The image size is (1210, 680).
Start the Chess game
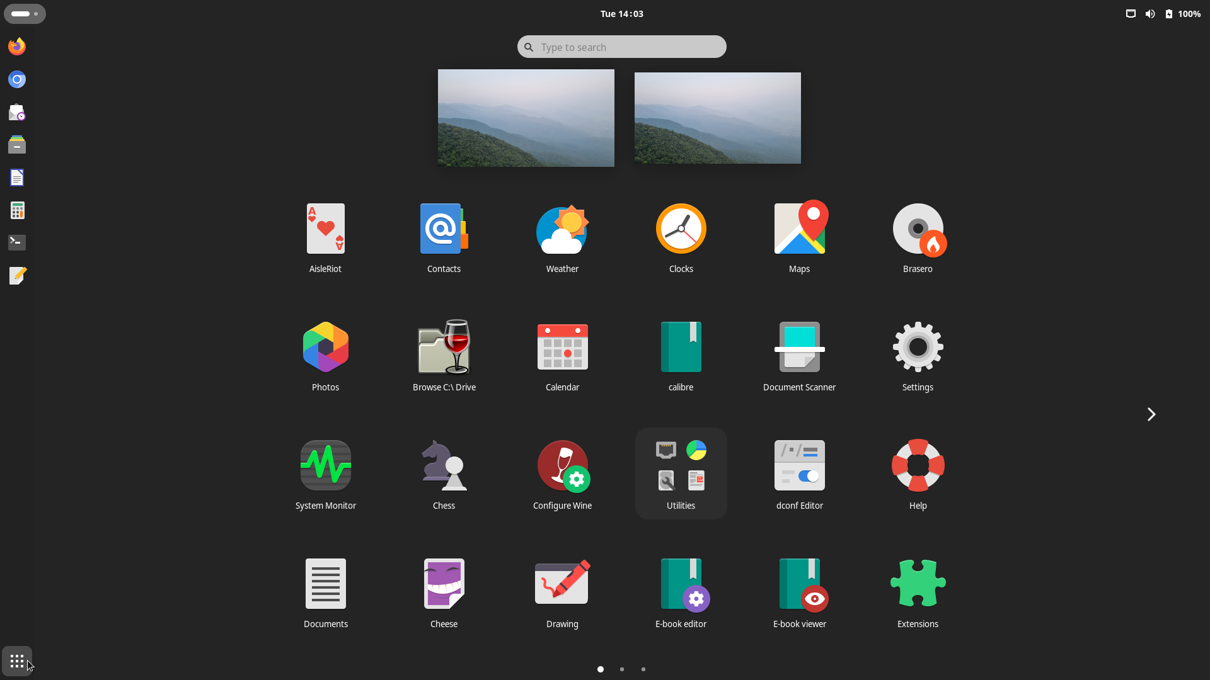[x=444, y=474]
